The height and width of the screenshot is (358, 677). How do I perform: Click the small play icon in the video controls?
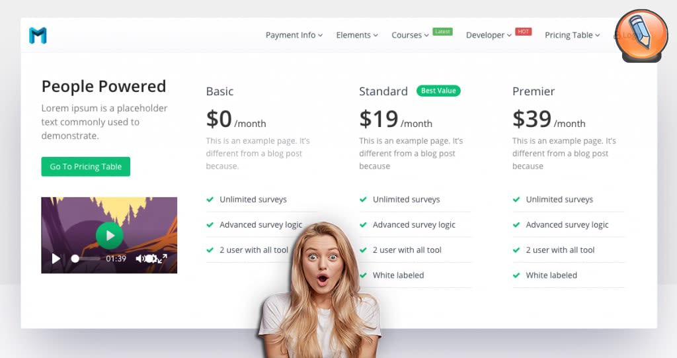(56, 259)
